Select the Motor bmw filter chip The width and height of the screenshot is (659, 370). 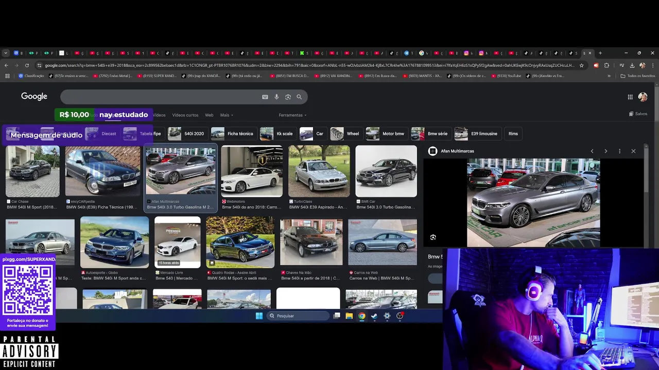pos(386,134)
